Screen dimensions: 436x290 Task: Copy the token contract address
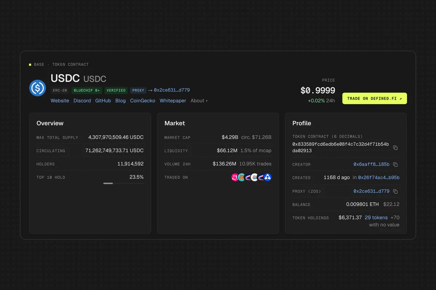coord(396,148)
